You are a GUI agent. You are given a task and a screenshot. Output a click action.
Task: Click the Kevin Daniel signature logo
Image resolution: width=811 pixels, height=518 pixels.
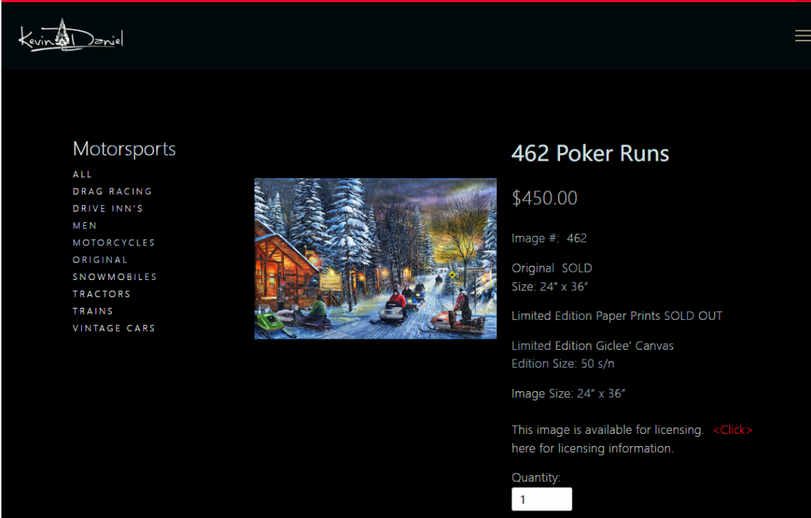point(71,36)
